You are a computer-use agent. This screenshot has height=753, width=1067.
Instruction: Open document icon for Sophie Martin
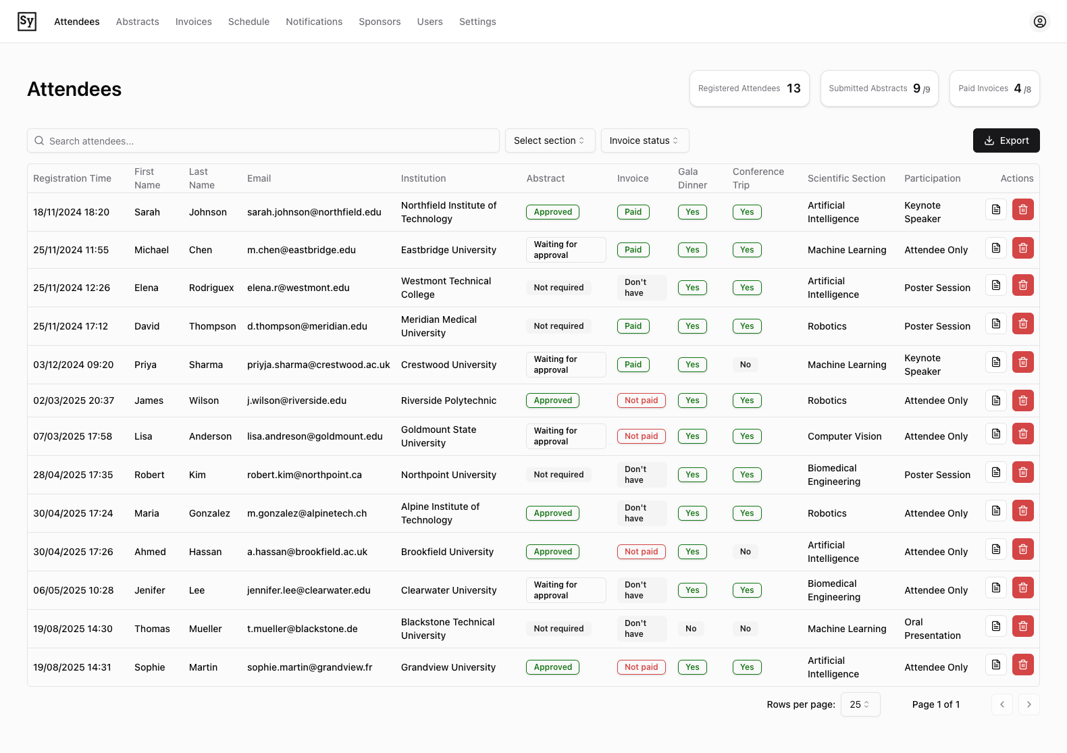(996, 665)
